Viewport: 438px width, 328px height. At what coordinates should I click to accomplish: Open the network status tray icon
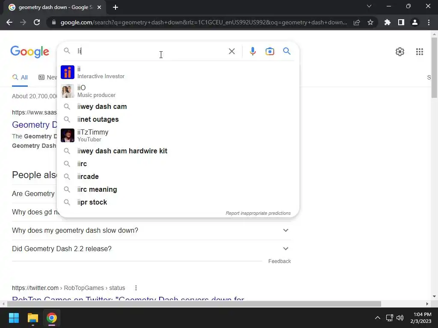[x=389, y=318]
